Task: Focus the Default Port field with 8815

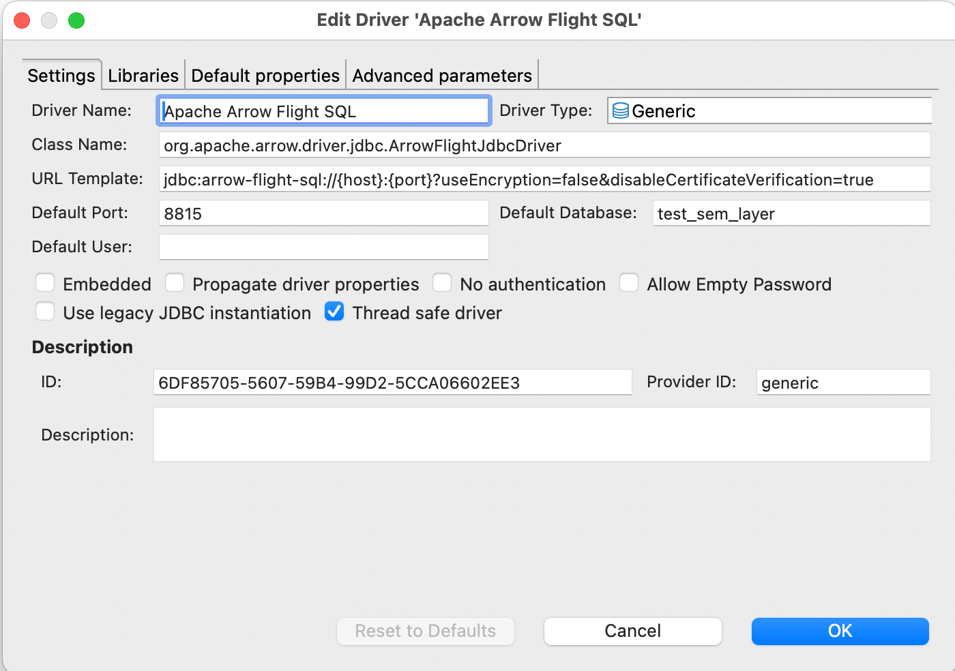Action: coord(324,213)
